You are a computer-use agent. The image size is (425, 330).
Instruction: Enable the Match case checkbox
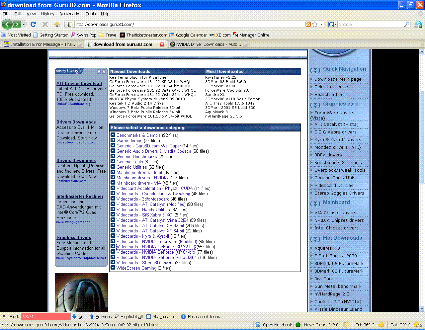pos(149,317)
